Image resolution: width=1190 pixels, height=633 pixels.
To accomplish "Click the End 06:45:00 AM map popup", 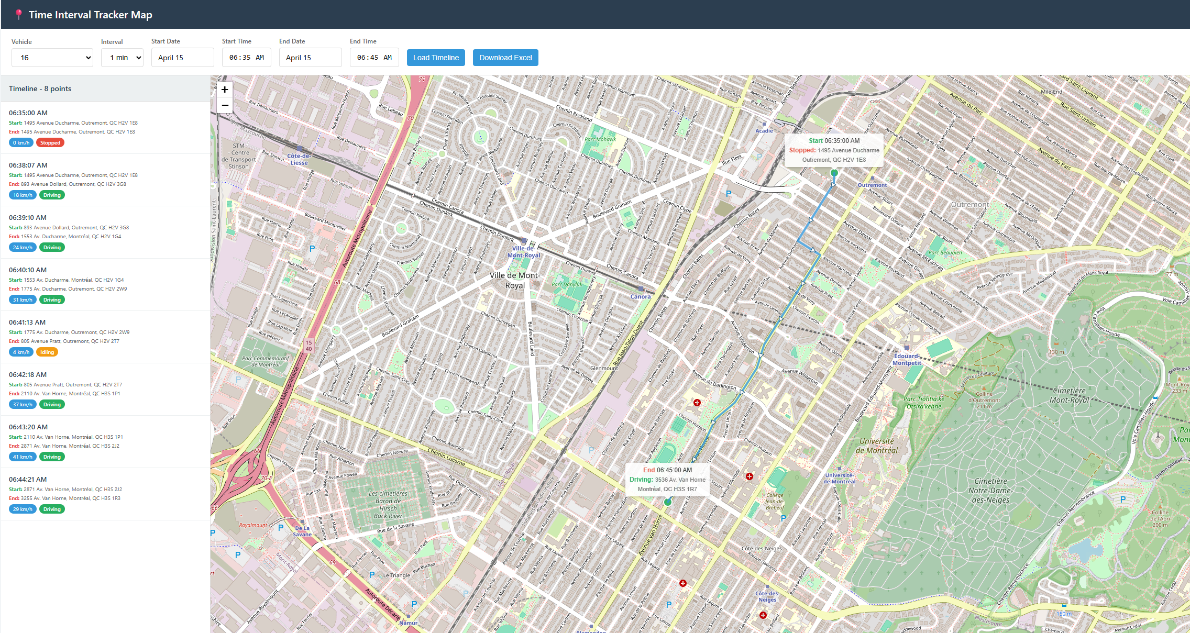I will tap(668, 480).
